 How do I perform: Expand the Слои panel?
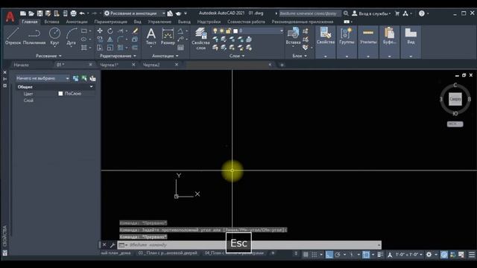pos(237,56)
